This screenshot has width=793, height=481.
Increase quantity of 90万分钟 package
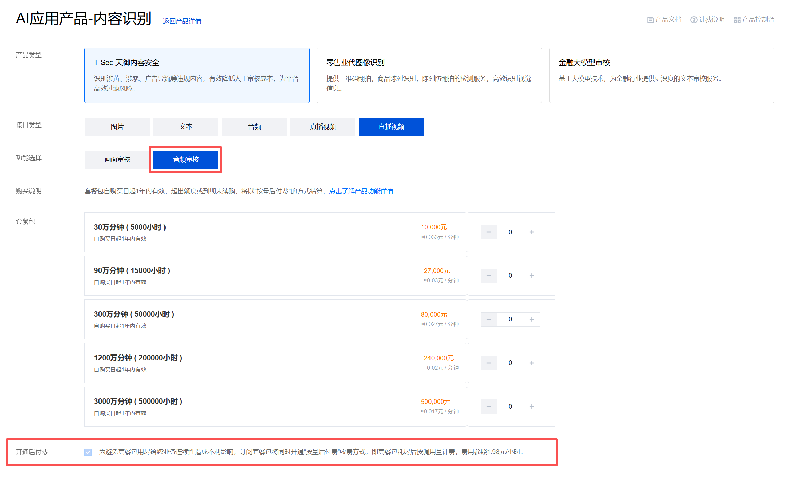pos(532,276)
